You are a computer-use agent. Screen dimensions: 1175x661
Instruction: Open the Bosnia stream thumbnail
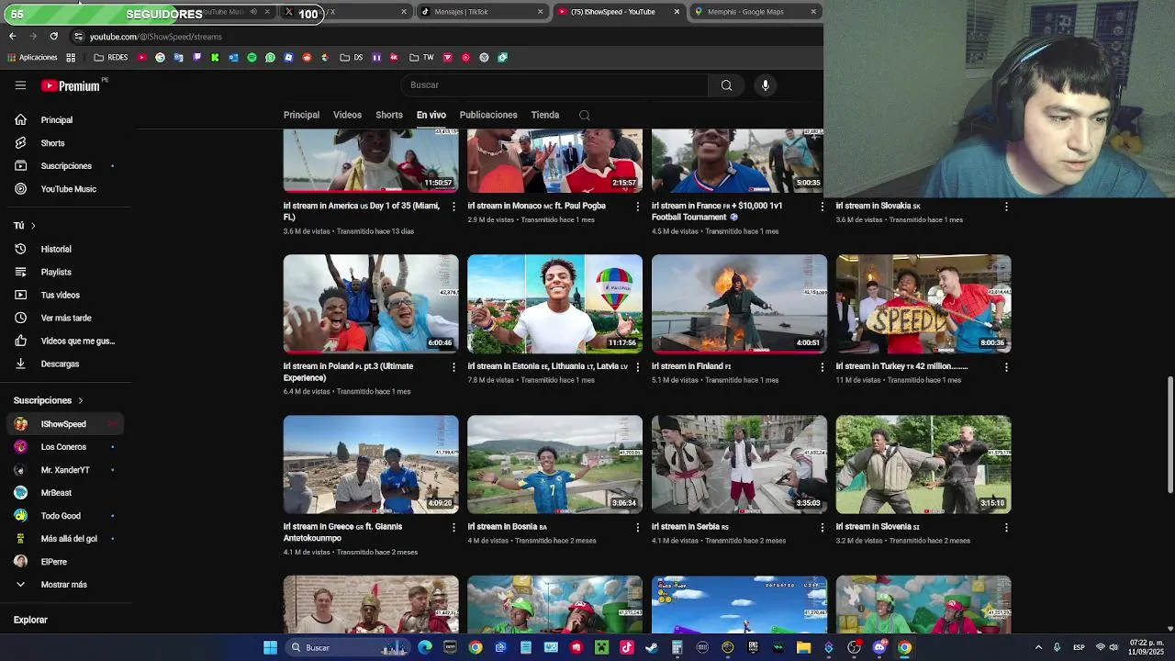click(x=554, y=465)
